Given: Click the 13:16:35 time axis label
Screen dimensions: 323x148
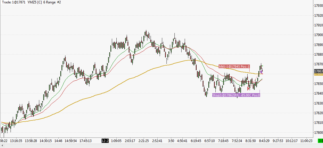Looking at the screenshot, I should click(16, 141).
